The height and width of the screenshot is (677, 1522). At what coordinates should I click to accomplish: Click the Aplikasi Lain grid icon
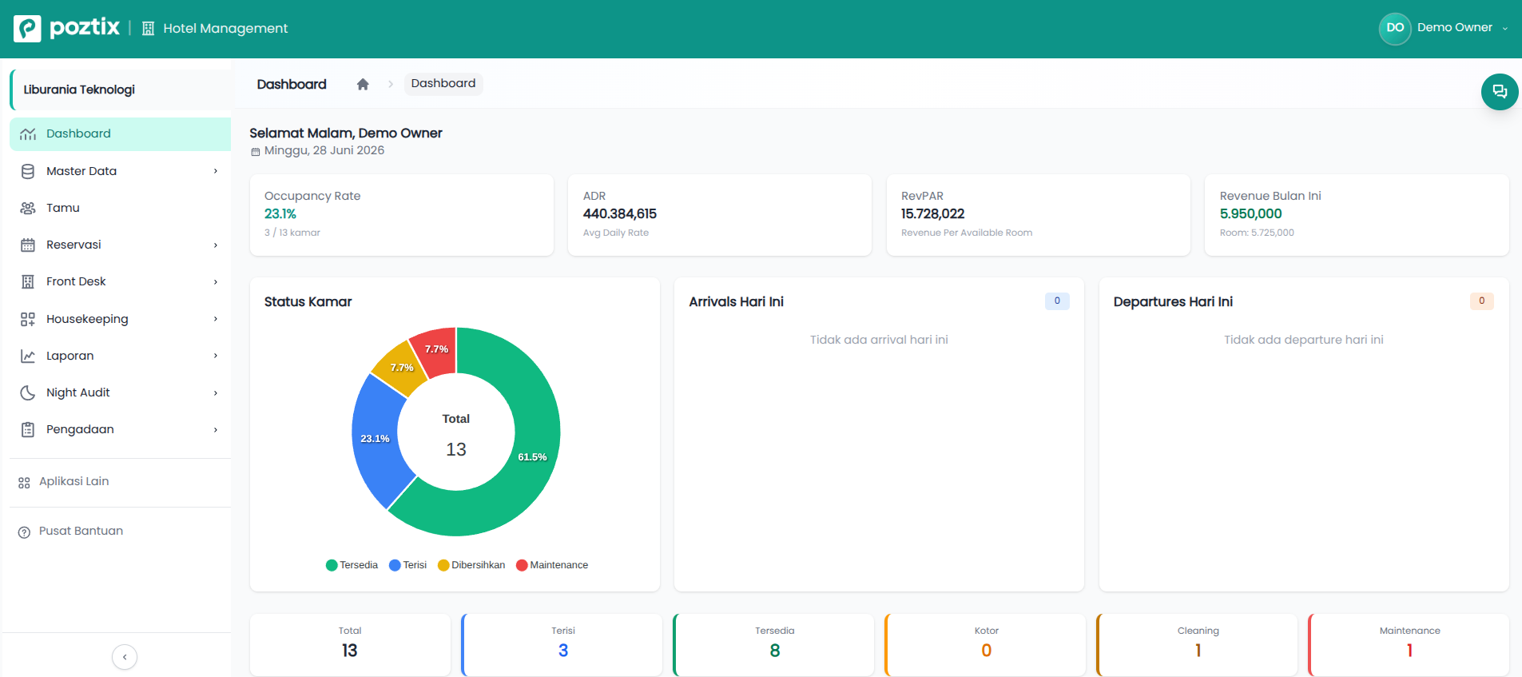24,483
